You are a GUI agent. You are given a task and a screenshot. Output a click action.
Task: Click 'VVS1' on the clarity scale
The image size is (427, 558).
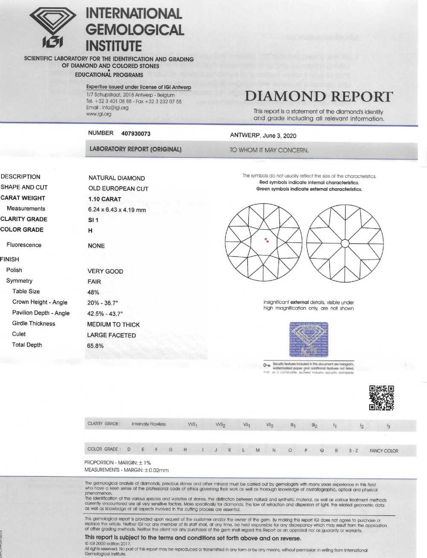(x=192, y=425)
